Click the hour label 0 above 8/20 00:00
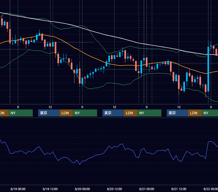The image size is (218, 192). [82, 107]
